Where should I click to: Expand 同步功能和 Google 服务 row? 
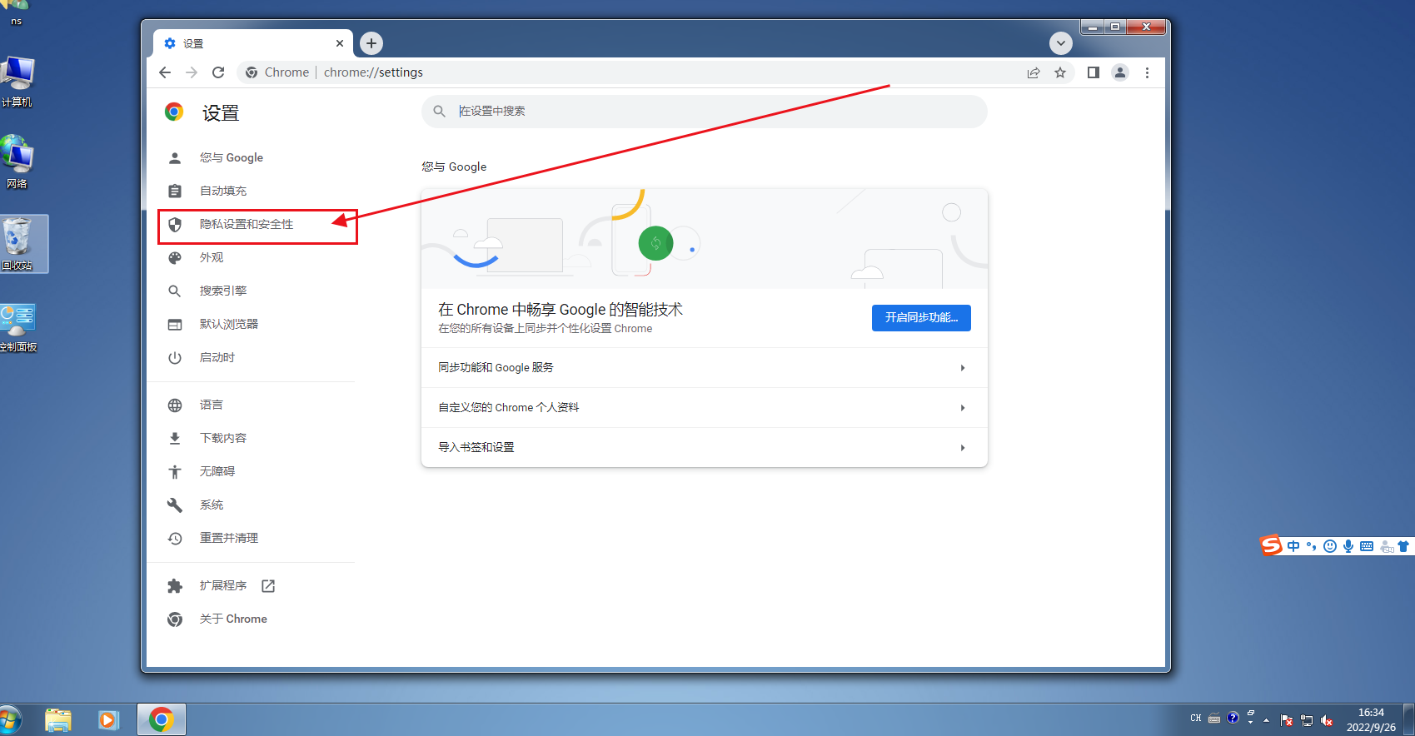pos(705,367)
